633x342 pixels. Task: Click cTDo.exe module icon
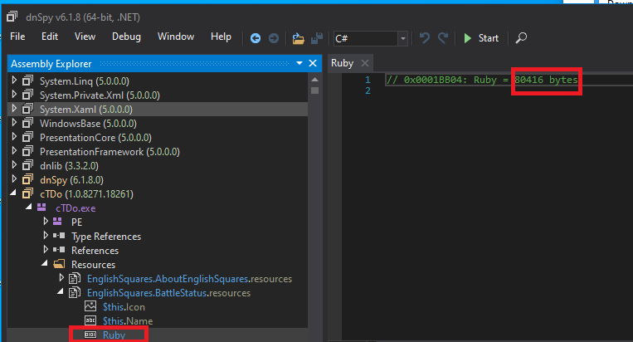coord(41,208)
